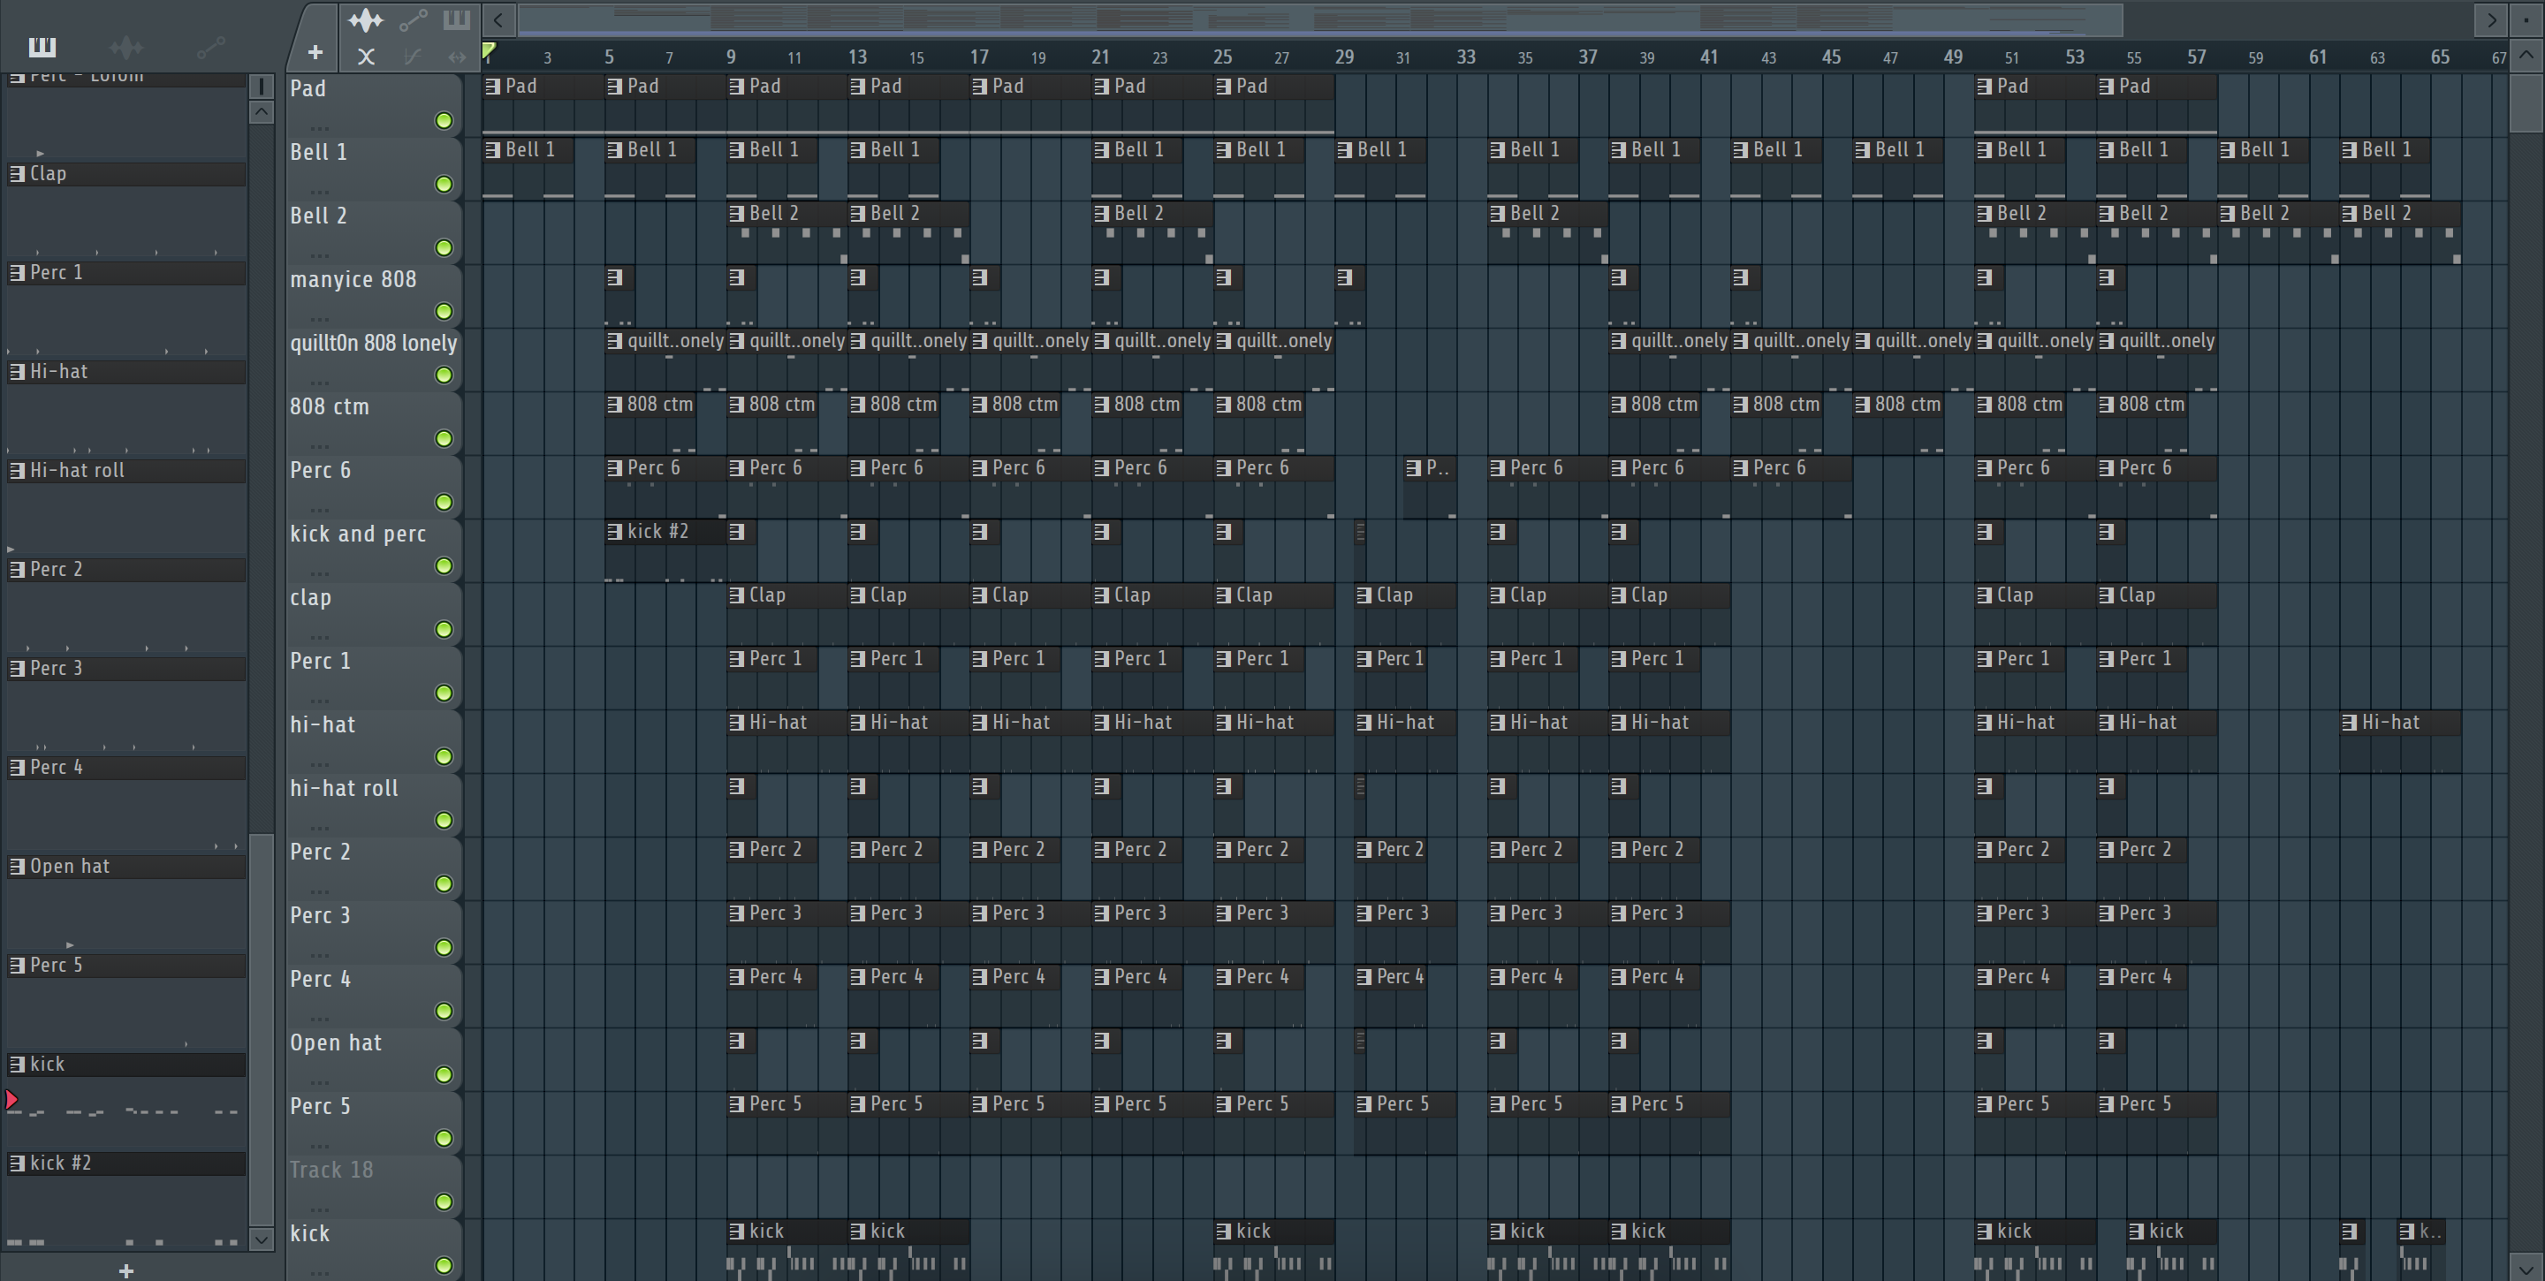Click the horizontal timeline scrollbar thumb
This screenshot has width=2545, height=1281.
point(1320,19)
